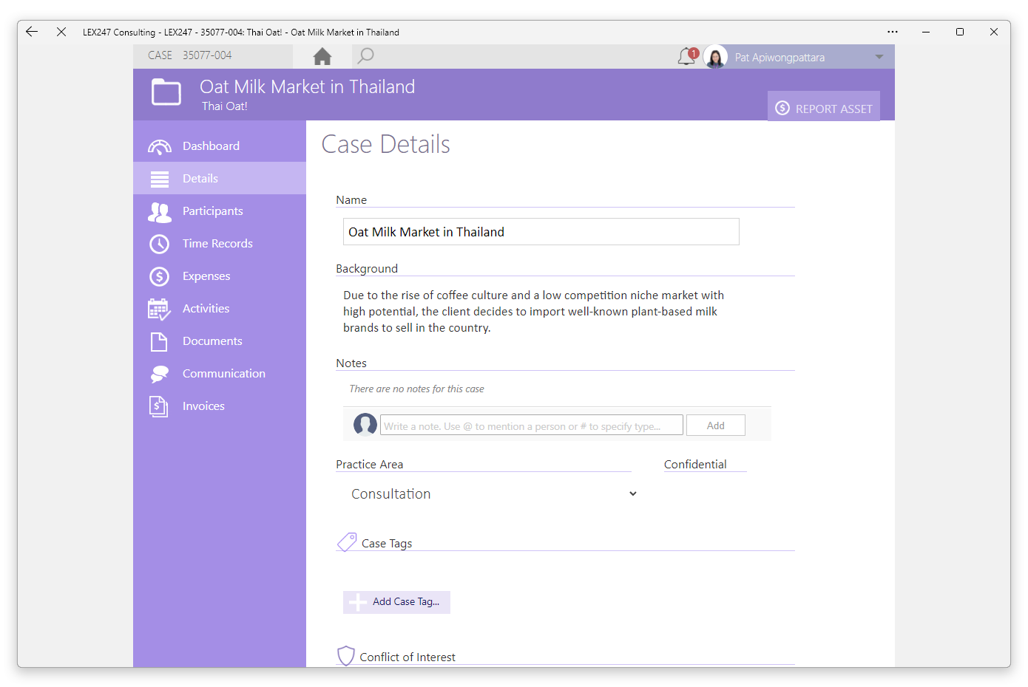1028x687 pixels.
Task: Click the 'There are no notes' text
Action: [x=416, y=389]
